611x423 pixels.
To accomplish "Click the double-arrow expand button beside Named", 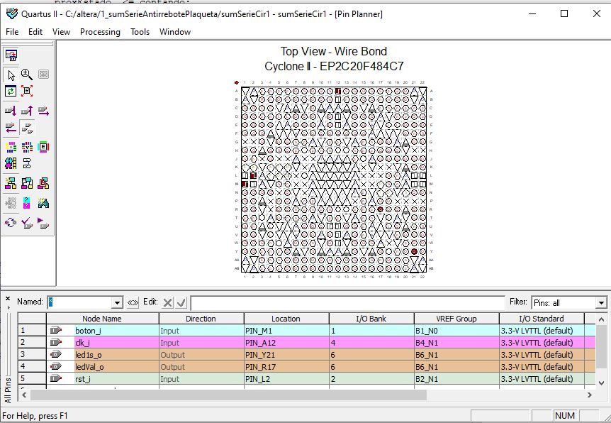I will [x=133, y=302].
